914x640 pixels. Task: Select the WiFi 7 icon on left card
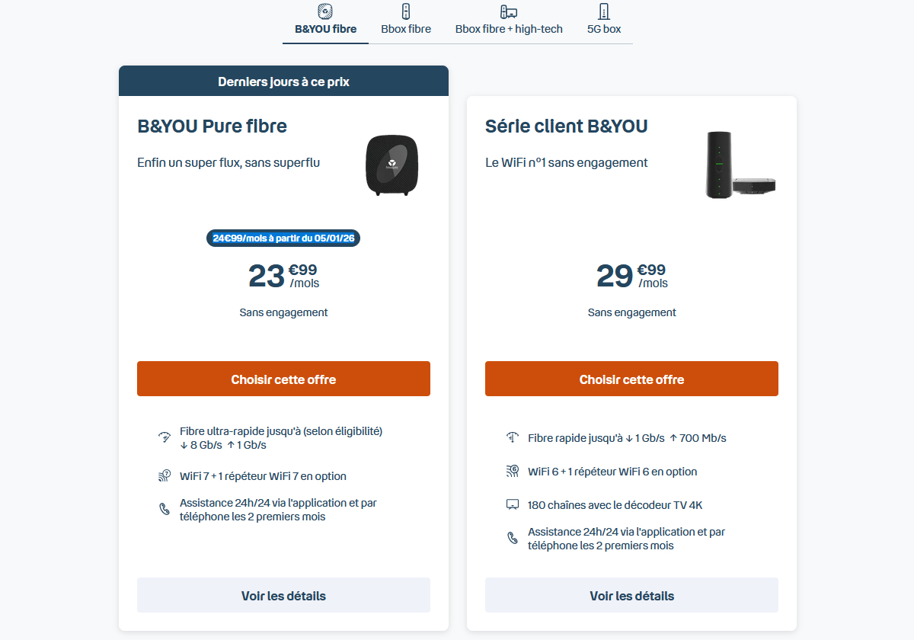[x=164, y=475]
